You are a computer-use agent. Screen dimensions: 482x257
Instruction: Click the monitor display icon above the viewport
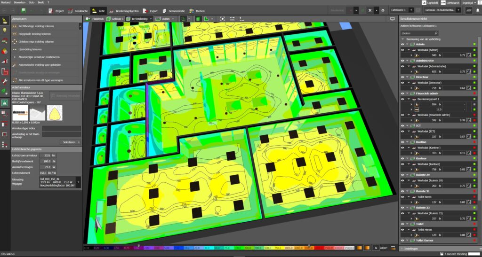(x=392, y=19)
